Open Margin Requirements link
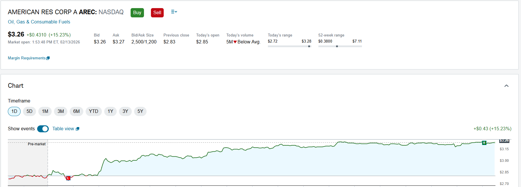Viewport: 521px width, 187px height. pos(27,58)
